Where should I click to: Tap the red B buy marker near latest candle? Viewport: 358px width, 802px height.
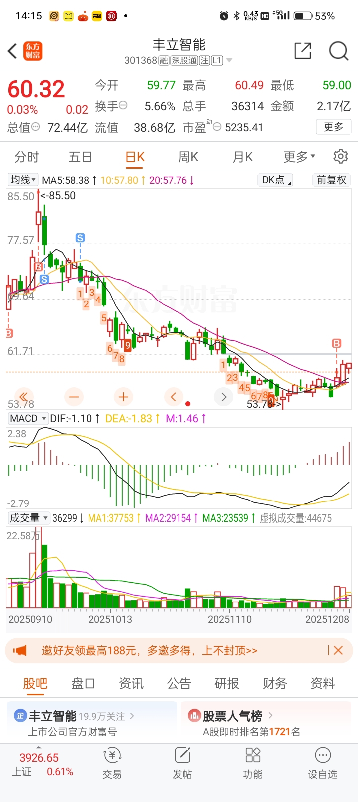tap(337, 343)
